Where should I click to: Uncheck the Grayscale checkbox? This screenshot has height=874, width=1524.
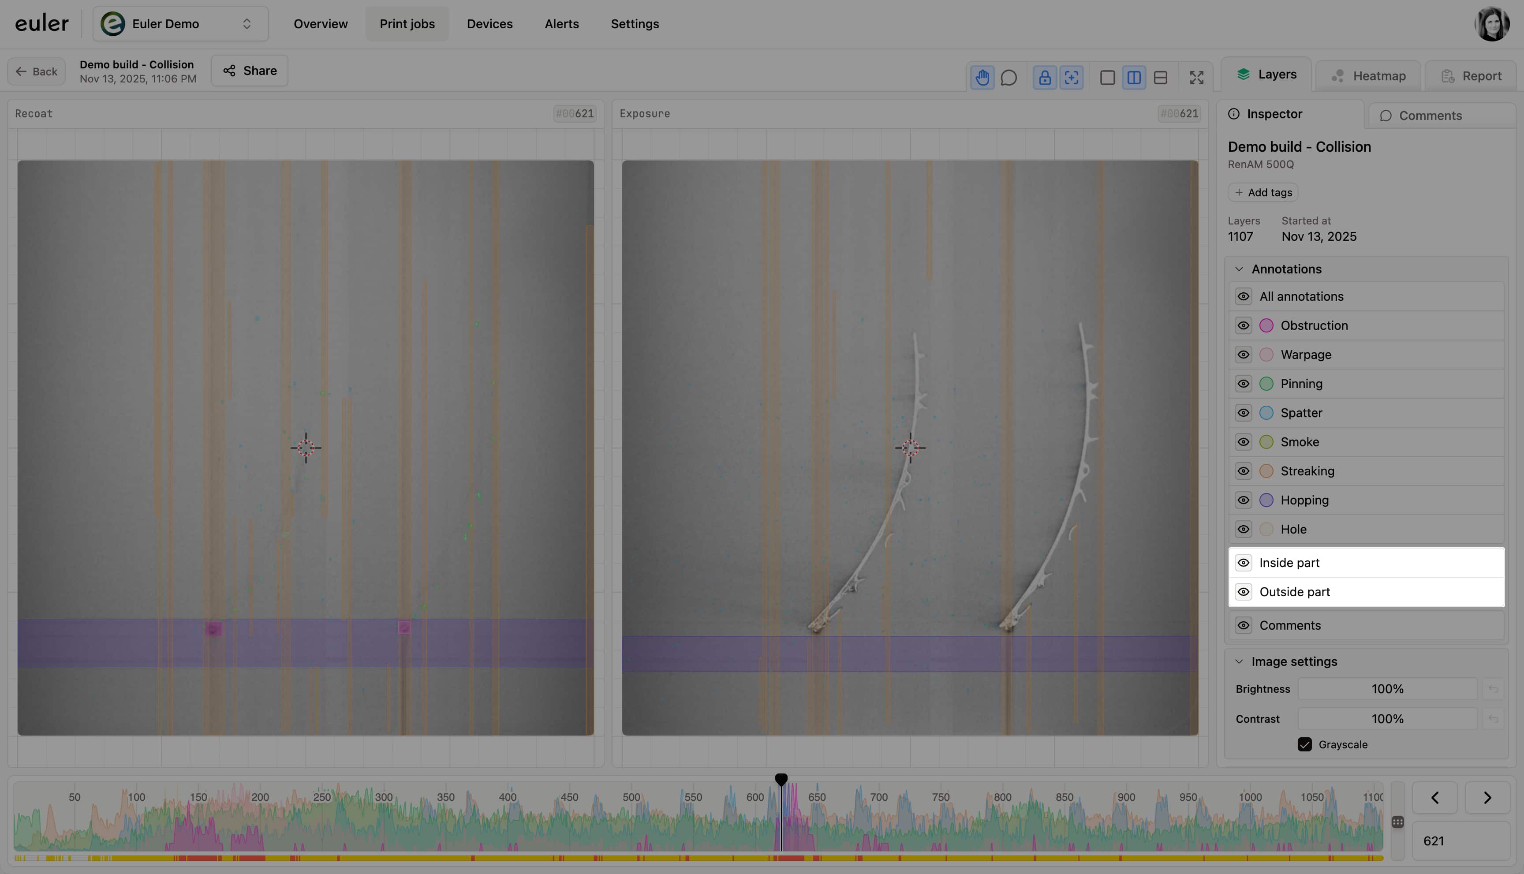1304,744
